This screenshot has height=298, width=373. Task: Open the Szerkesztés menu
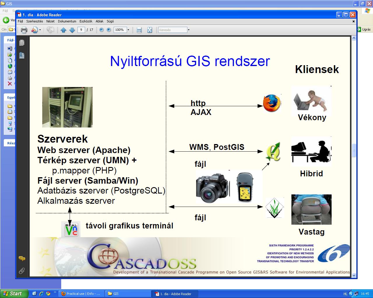click(35, 21)
